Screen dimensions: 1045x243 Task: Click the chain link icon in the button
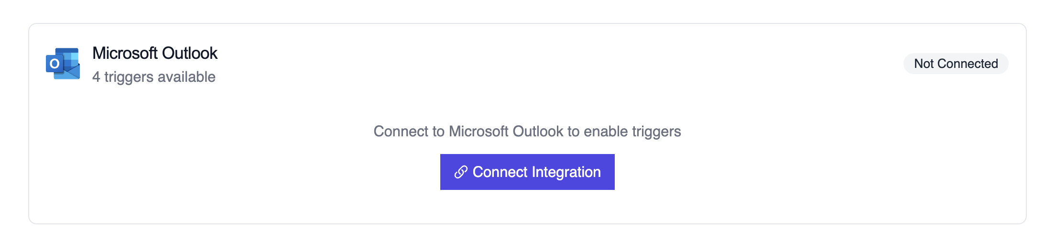pyautogui.click(x=460, y=172)
